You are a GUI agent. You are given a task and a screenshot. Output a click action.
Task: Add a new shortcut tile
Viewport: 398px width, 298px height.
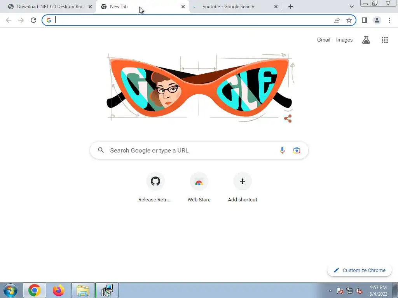pos(243,187)
